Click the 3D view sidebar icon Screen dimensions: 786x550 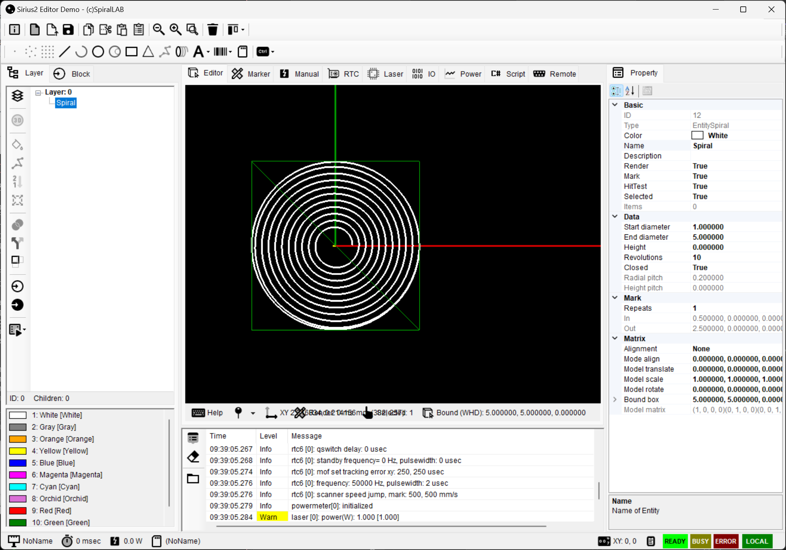pyautogui.click(x=18, y=120)
